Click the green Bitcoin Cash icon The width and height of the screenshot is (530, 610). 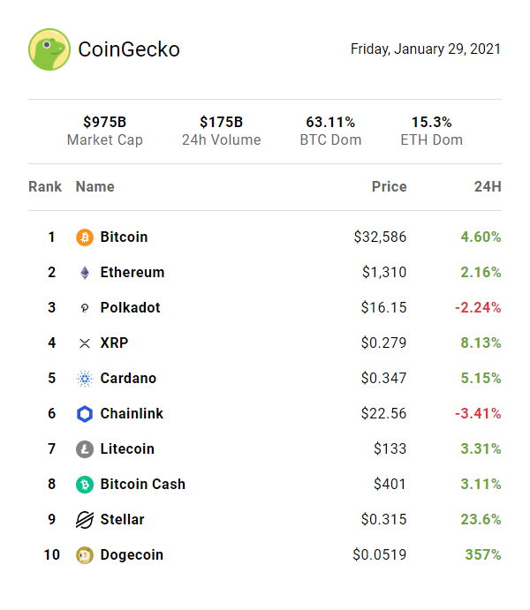click(85, 485)
